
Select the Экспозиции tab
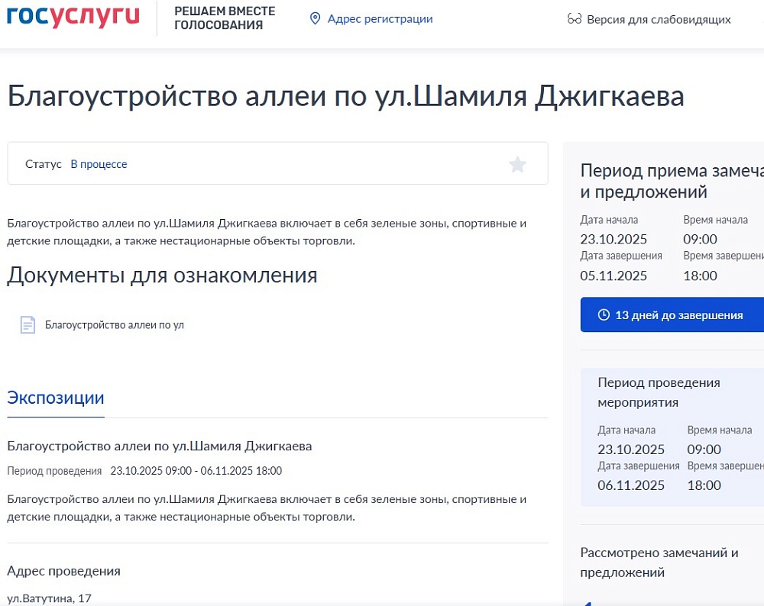[x=56, y=398]
